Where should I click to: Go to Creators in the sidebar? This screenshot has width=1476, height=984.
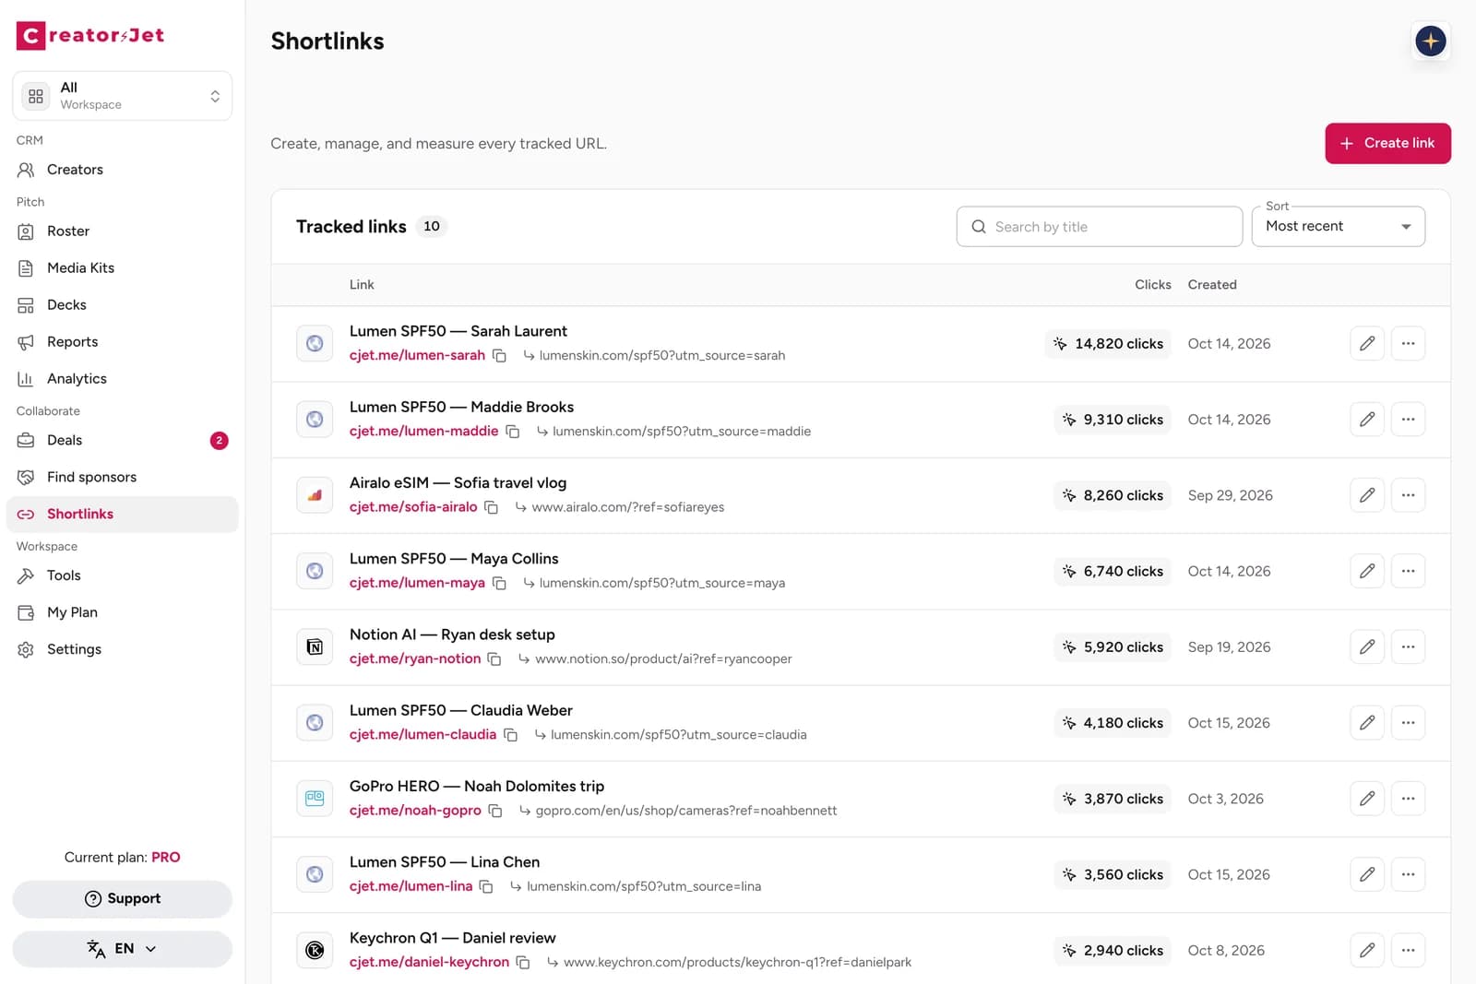pyautogui.click(x=122, y=170)
